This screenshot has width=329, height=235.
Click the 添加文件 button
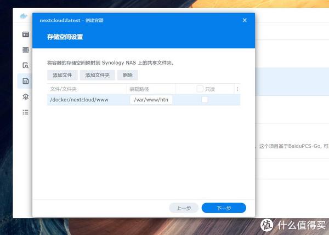coord(63,75)
